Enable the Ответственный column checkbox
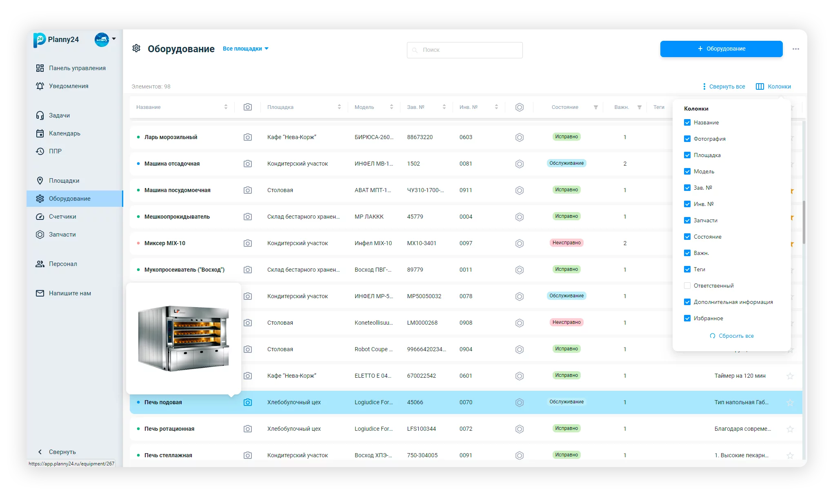This screenshot has width=833, height=496. (x=687, y=286)
